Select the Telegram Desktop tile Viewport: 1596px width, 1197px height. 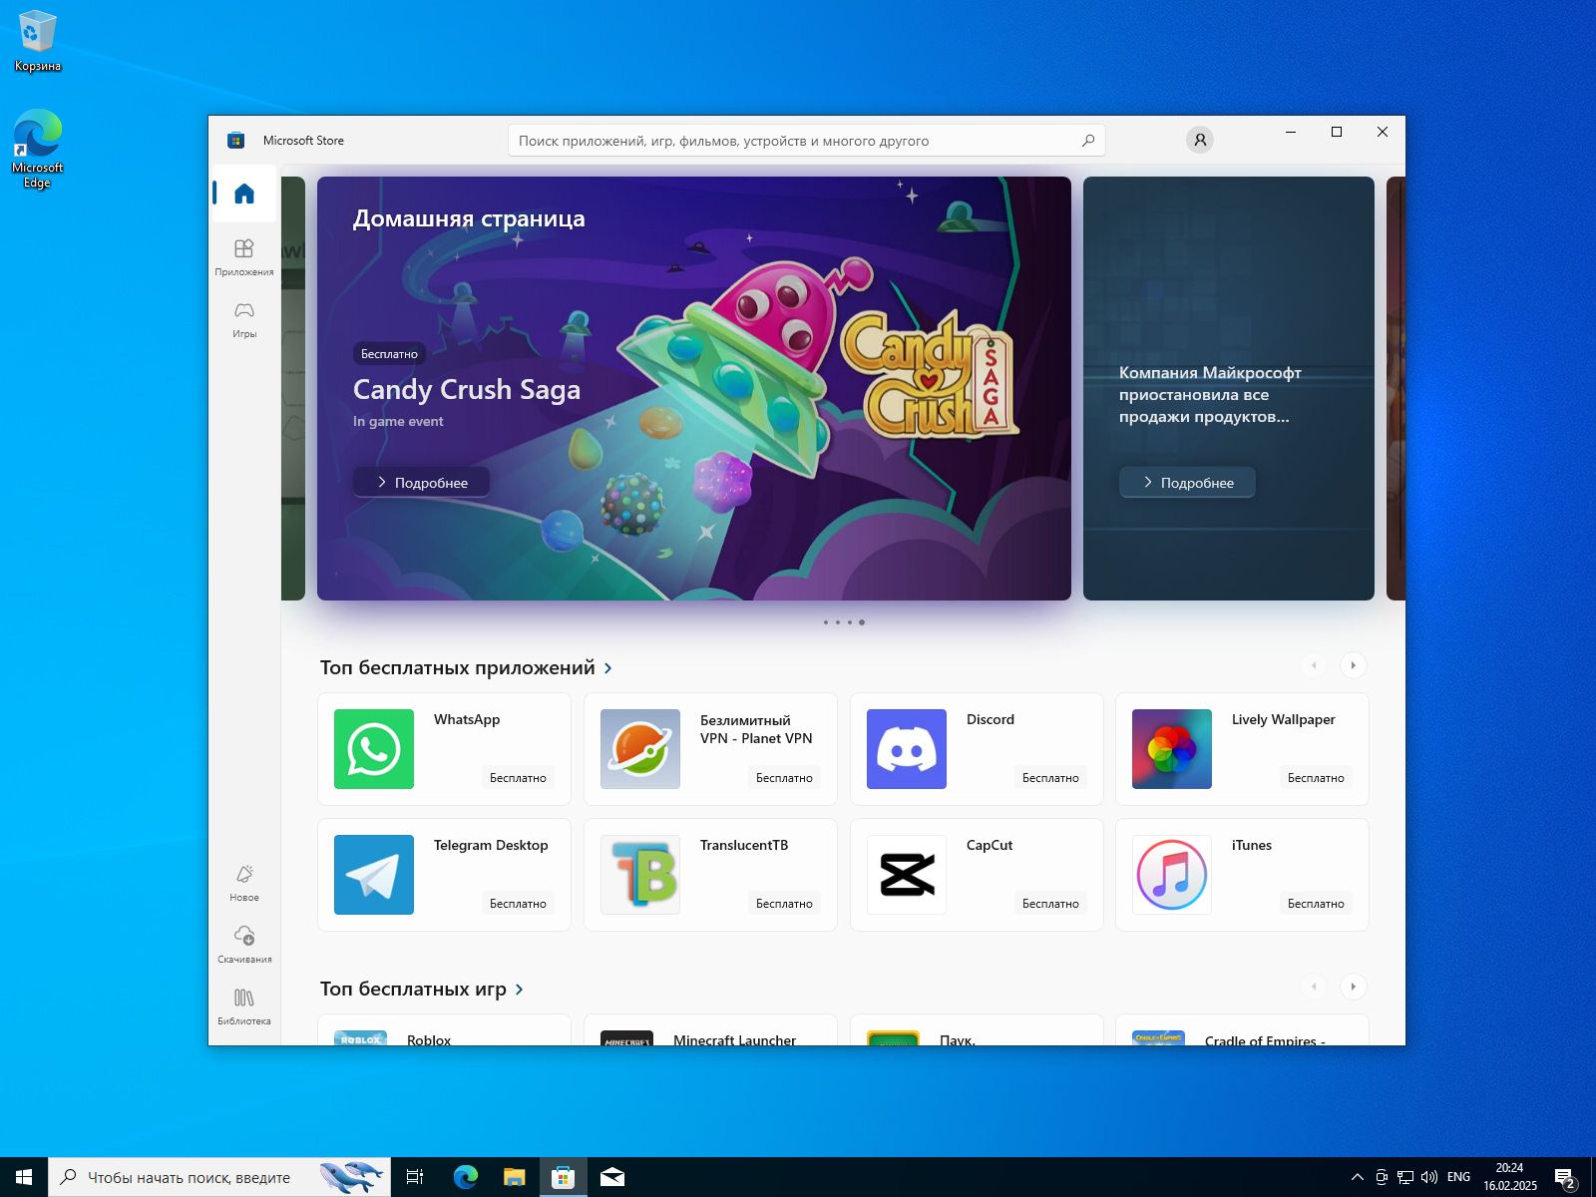tap(443, 875)
